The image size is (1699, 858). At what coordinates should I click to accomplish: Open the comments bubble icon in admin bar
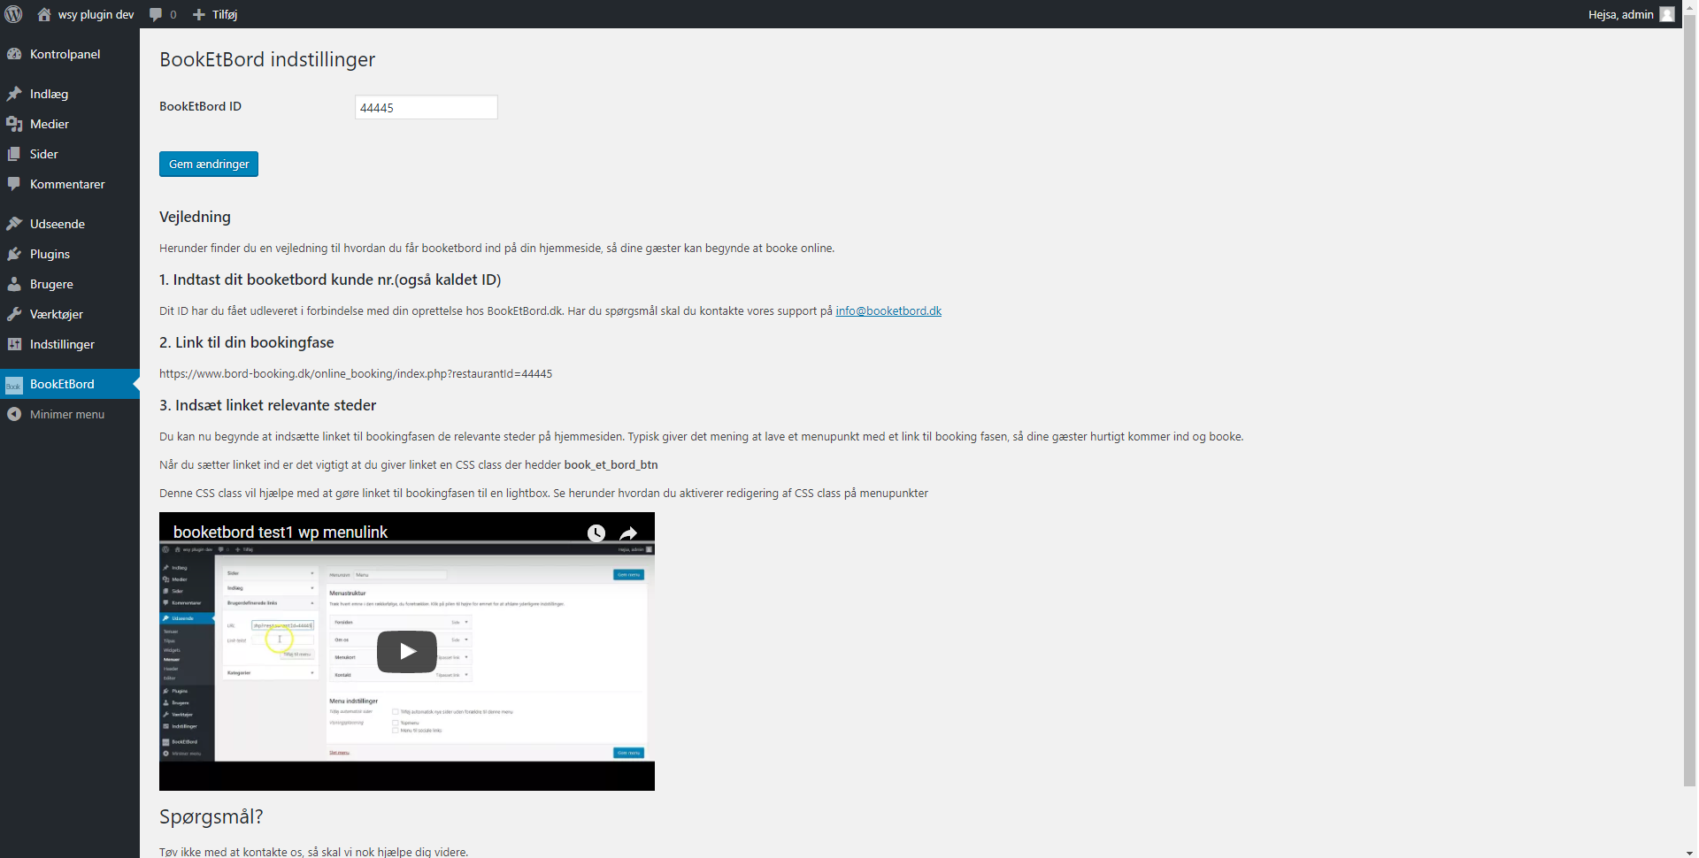(156, 15)
